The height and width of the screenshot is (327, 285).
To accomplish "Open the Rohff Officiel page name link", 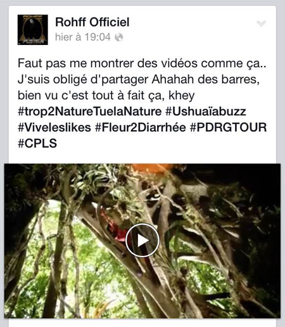I will point(92,22).
